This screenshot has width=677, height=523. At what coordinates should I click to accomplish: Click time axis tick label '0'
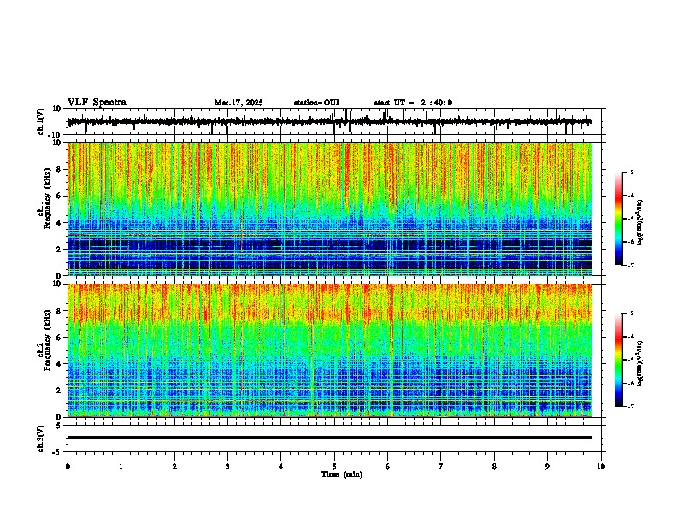68,467
